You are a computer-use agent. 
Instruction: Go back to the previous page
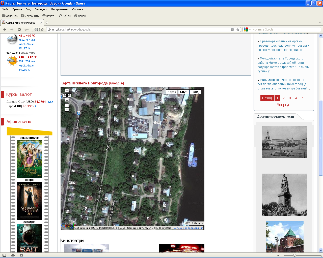pos(5,29)
